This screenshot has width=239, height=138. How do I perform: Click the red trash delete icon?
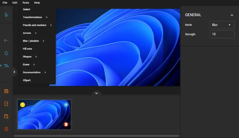click(6, 129)
